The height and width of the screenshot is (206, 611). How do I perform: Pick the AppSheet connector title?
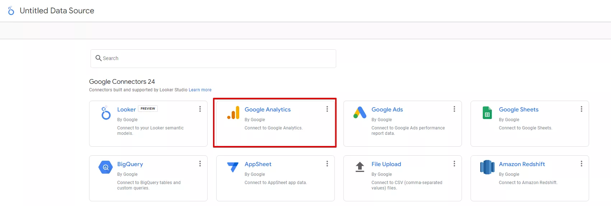tap(258, 164)
